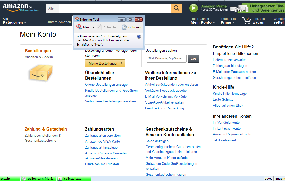Viewport: 285px width, 181px height.
Task: Click the orange search magnifier button
Action: (x=177, y=8)
